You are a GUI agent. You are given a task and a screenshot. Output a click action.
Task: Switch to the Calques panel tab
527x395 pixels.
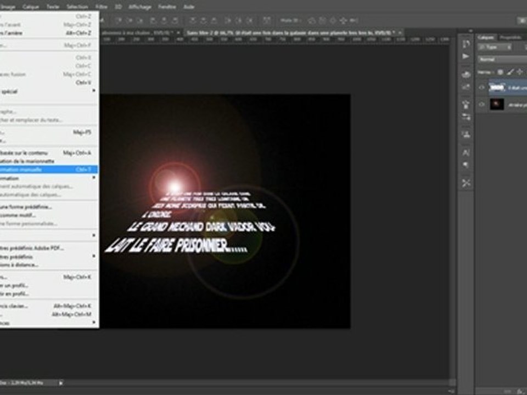pos(486,37)
